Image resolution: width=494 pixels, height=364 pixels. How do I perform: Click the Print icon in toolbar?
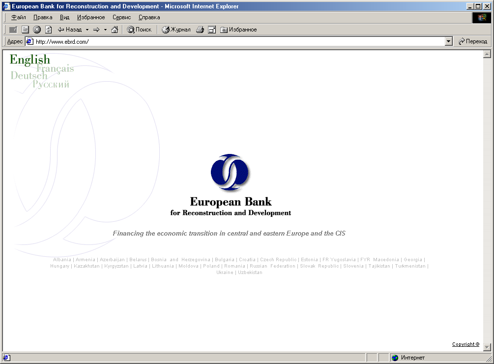200,30
